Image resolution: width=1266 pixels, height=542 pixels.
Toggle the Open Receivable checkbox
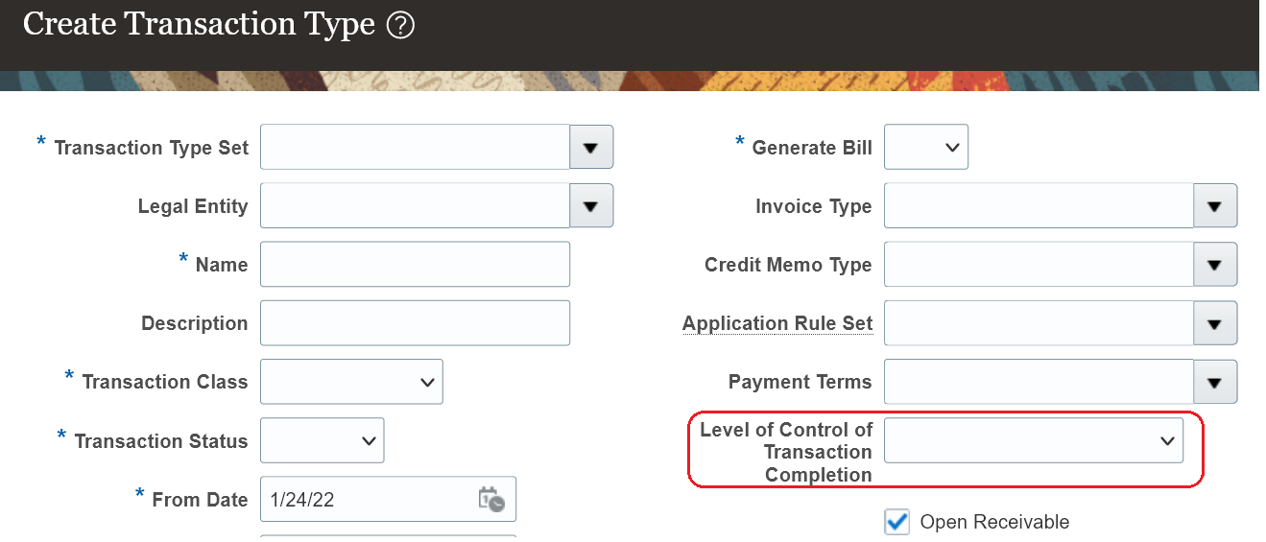click(x=896, y=522)
